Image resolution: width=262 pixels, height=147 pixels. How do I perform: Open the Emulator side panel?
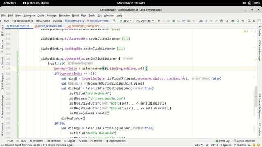tap(260, 129)
